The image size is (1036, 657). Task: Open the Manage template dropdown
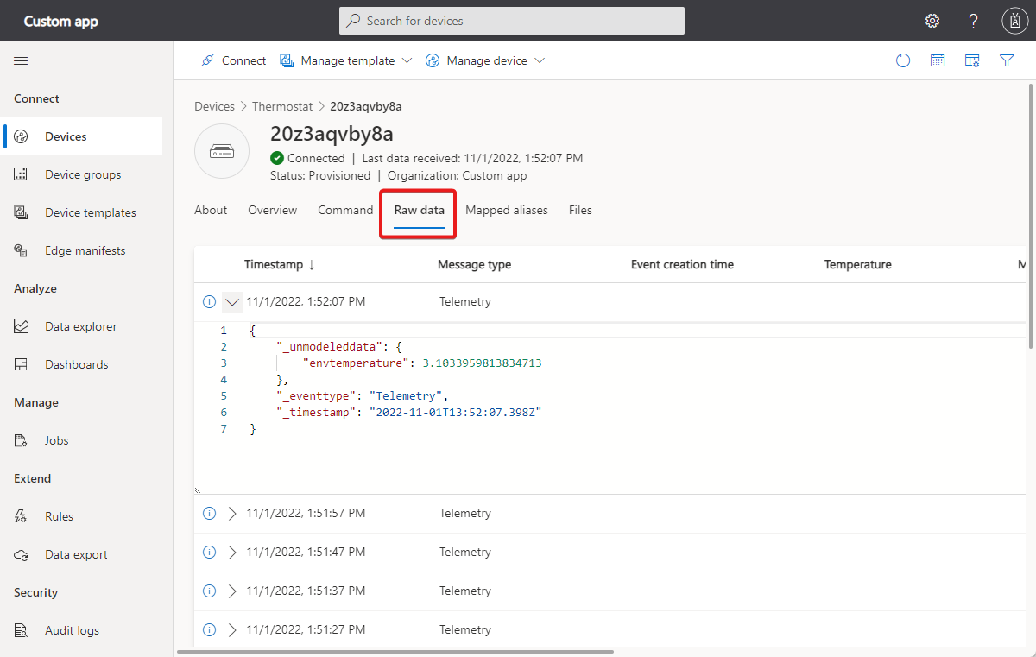pos(346,60)
